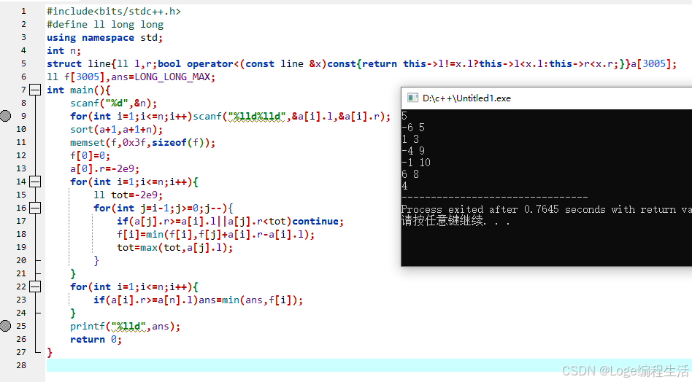Click the "%lld%lld" format string on line 9

click(x=256, y=117)
